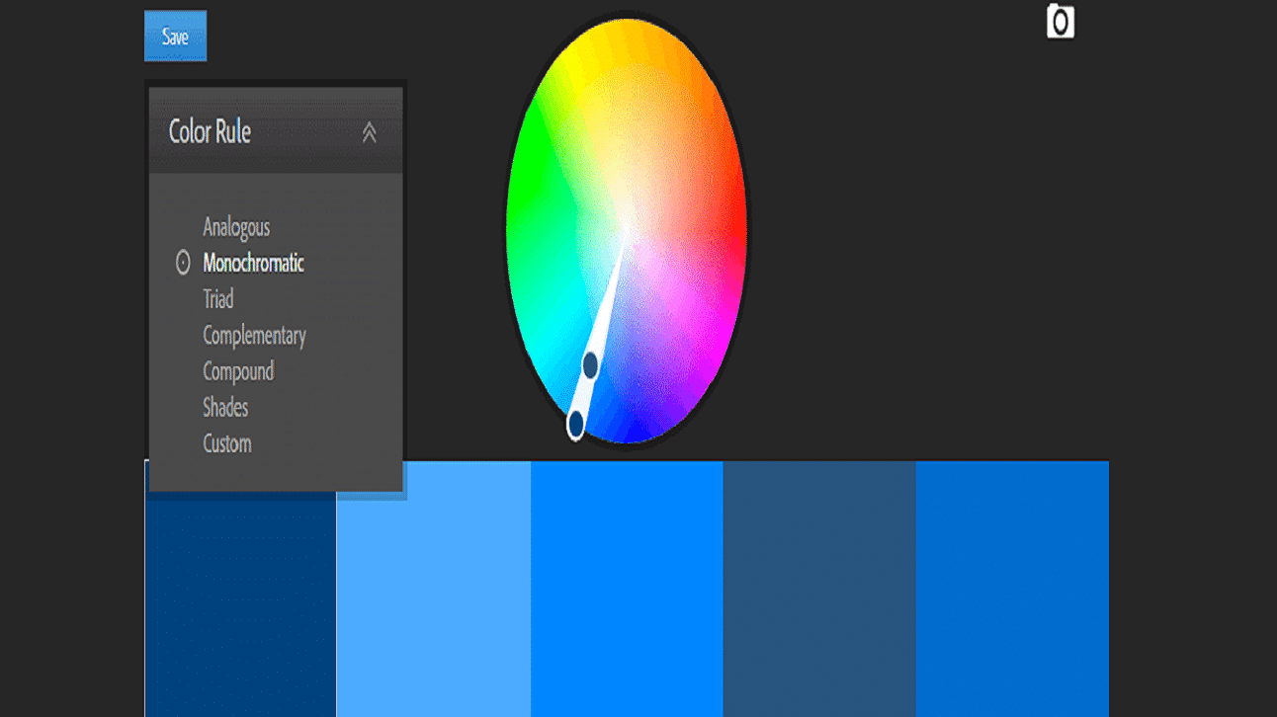The width and height of the screenshot is (1277, 717).
Task: Select the leftmost dark navy swatch
Action: click(x=240, y=602)
